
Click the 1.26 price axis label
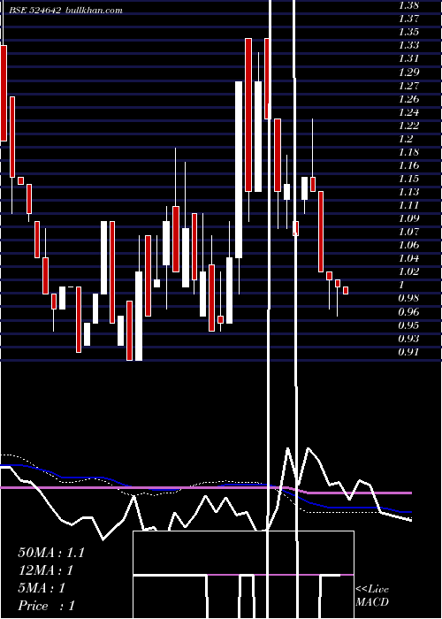pos(408,99)
